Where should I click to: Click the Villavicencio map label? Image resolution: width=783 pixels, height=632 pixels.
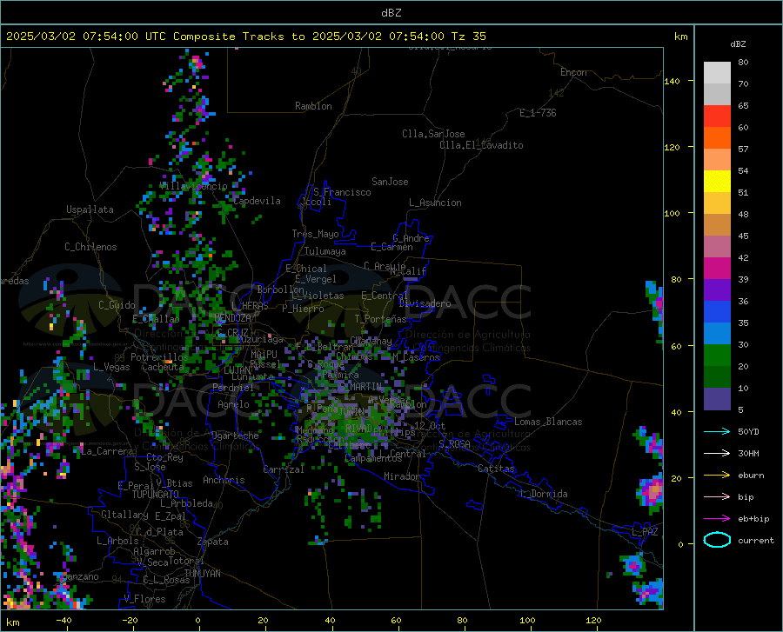click(x=194, y=186)
